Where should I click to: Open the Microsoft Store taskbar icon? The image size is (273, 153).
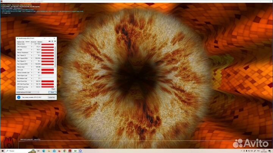click(54, 151)
